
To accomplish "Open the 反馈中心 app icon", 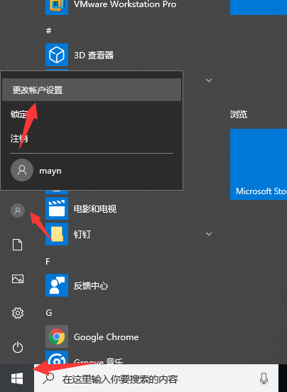I will coord(57,285).
